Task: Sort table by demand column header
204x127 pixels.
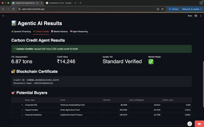Action: click(x=115, y=100)
